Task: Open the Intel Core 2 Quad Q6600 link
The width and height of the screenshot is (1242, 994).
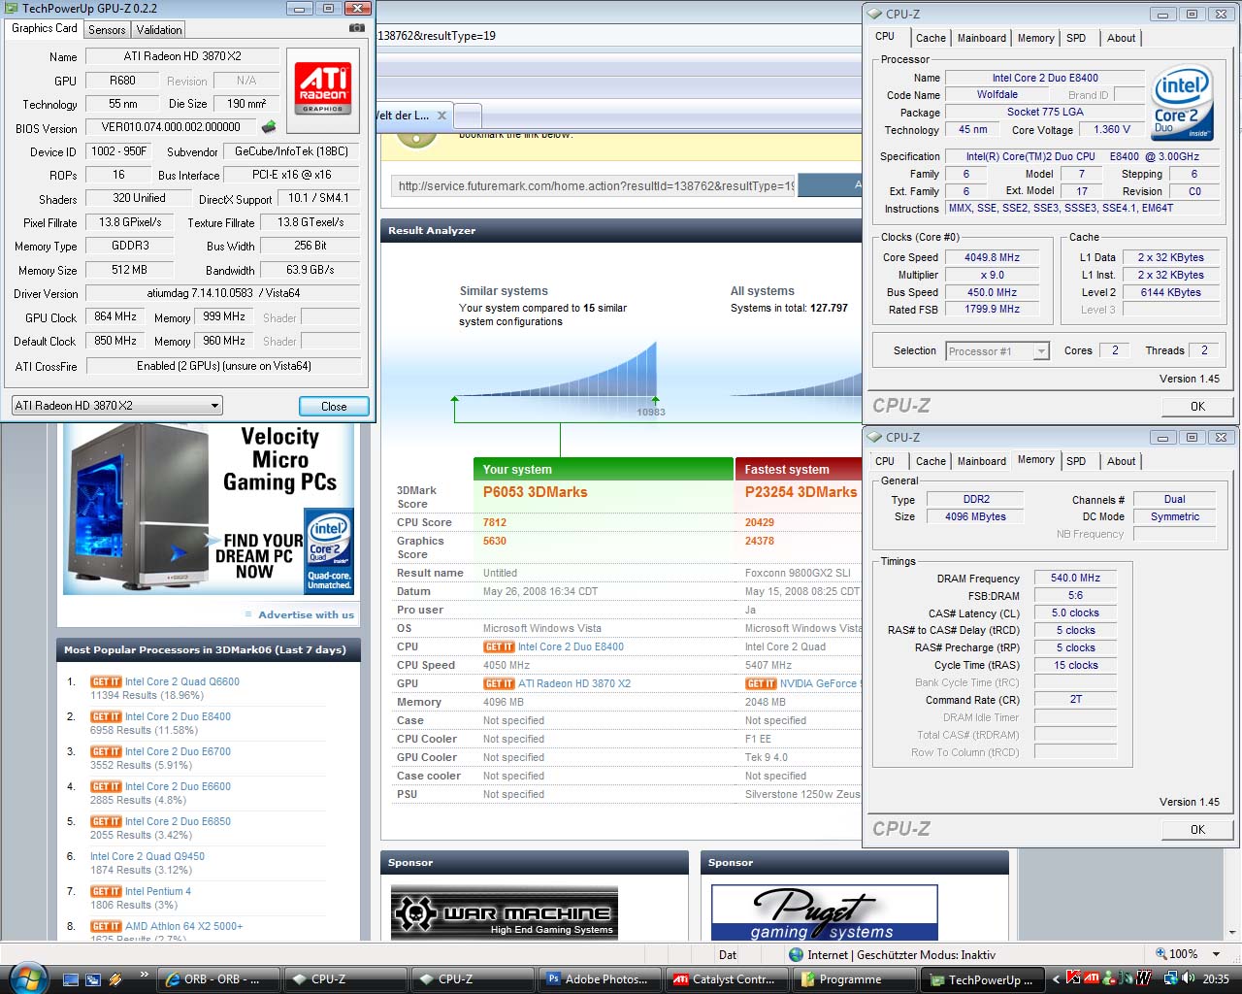Action: [x=182, y=681]
